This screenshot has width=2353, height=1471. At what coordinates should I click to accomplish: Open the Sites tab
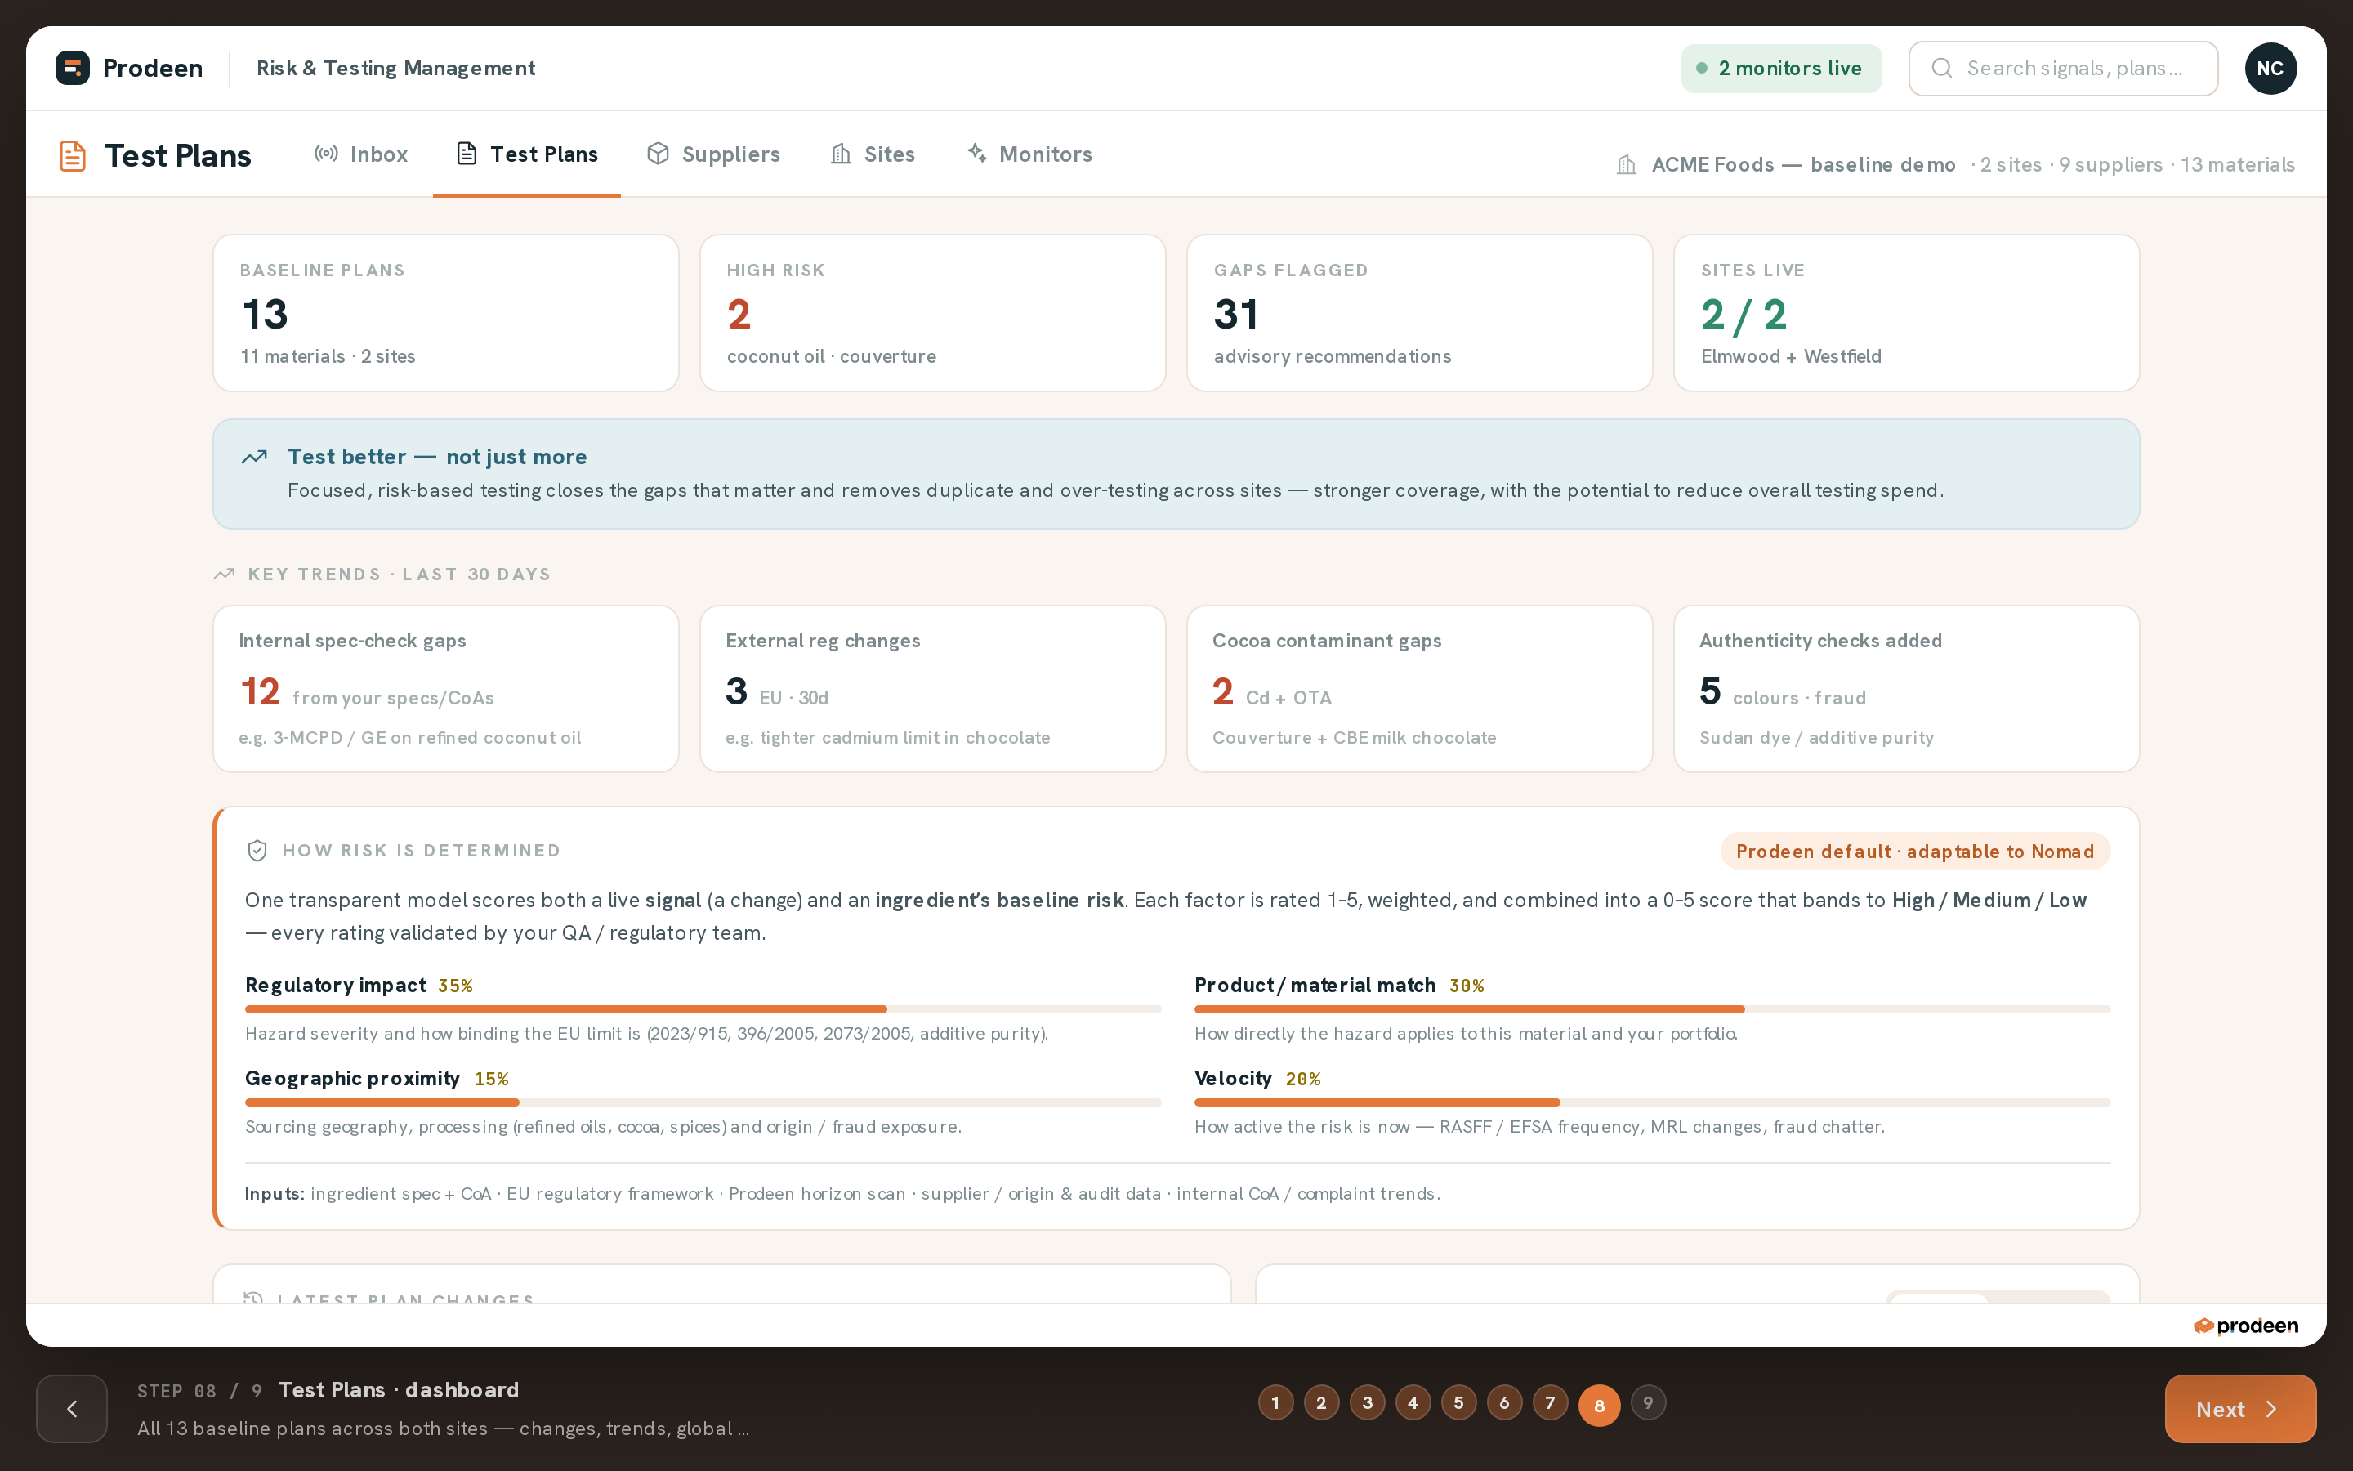[x=873, y=154]
